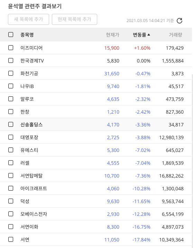Select the 서연 row checkbox
Screen dimensions: 193x248
pos(11,240)
